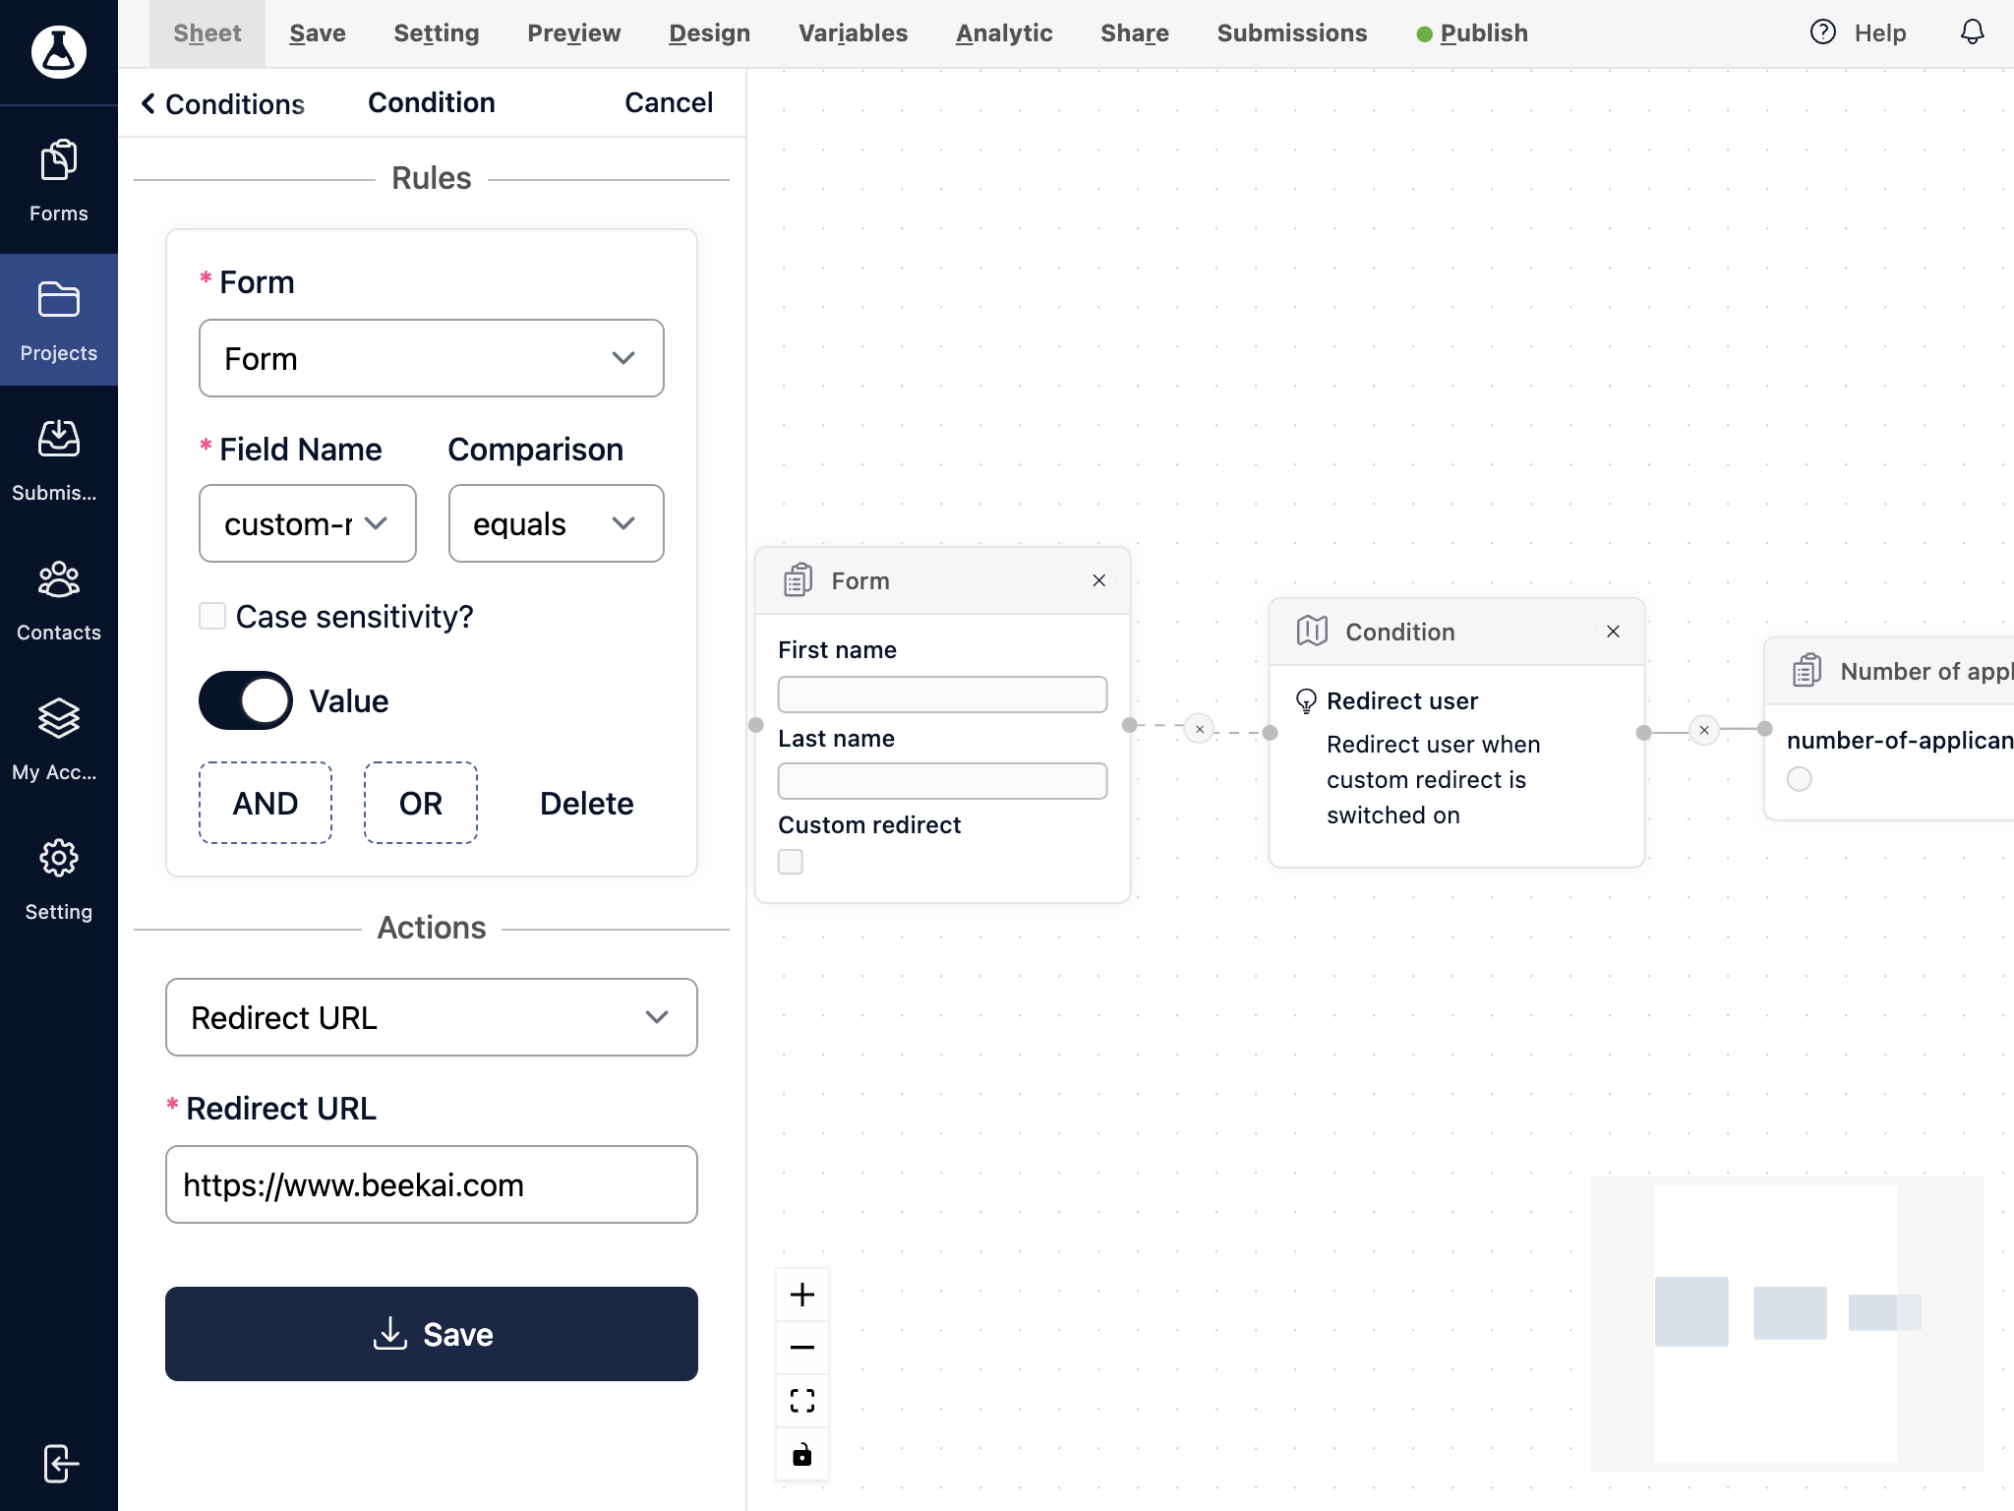Check the Custom redirect checkbox in Form node
This screenshot has height=1511, width=2014.
click(x=791, y=862)
